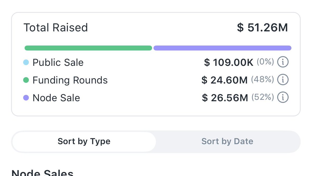This screenshot has width=312, height=176.
Task: Click the $ 51.26M total amount
Action: click(x=262, y=28)
